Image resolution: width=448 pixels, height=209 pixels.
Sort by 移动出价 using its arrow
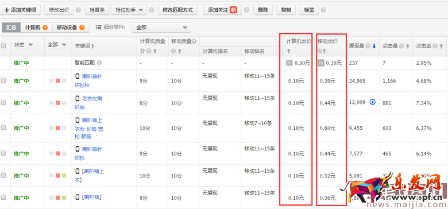point(325,52)
